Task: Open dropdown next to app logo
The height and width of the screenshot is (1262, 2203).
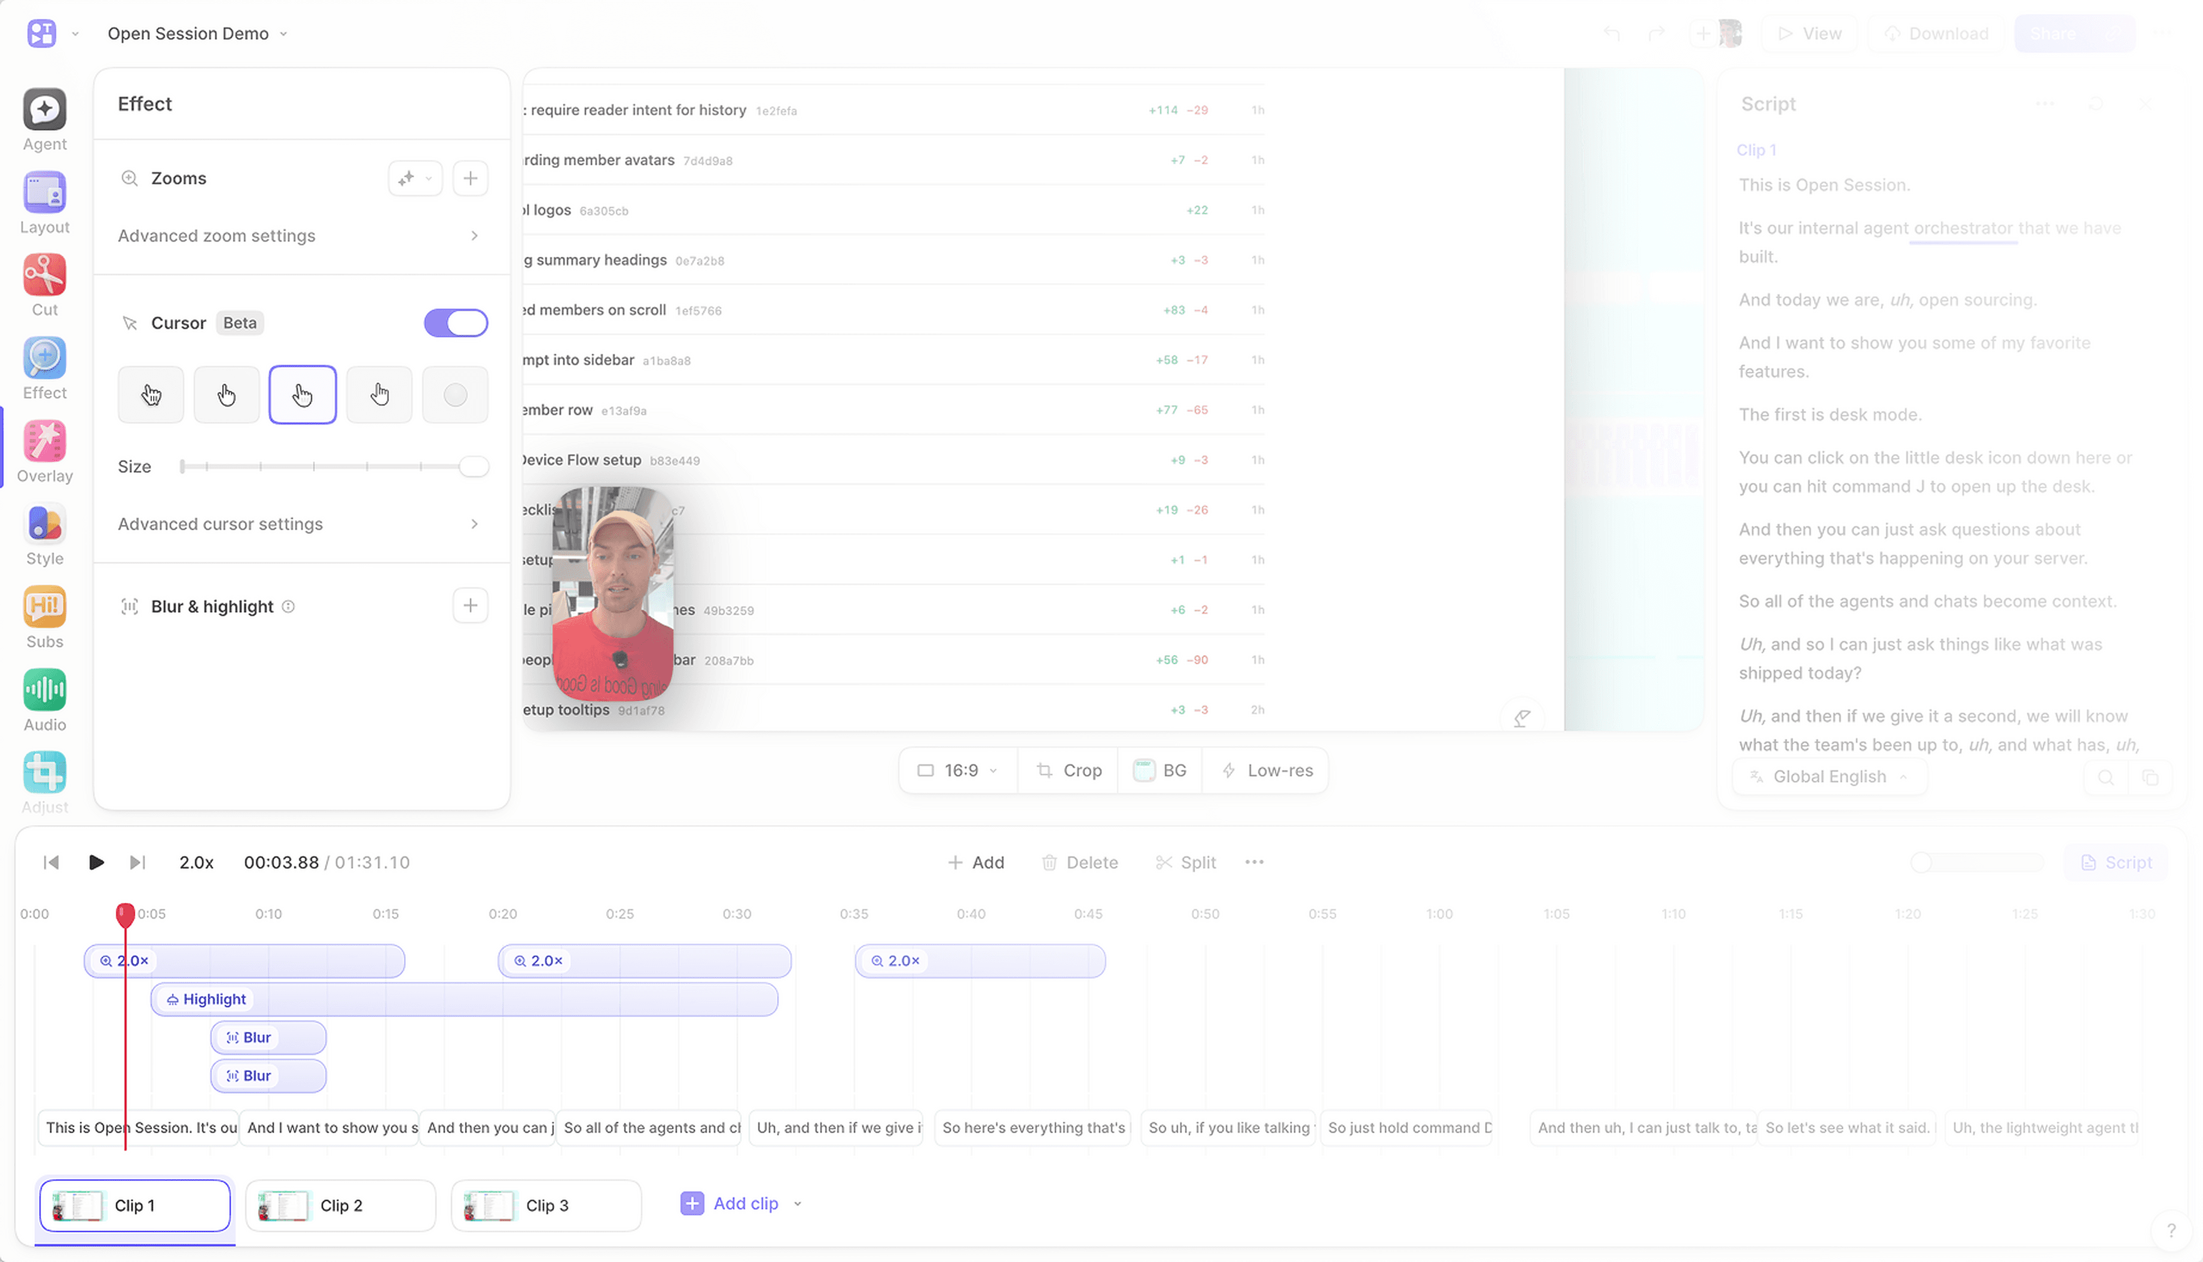Action: (75, 34)
